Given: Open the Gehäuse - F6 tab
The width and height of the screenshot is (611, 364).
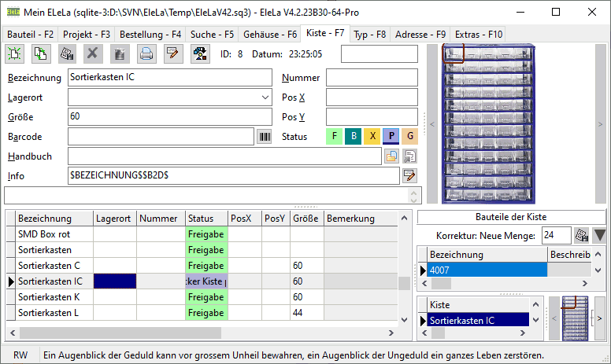Looking at the screenshot, I should [x=270, y=35].
